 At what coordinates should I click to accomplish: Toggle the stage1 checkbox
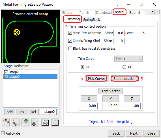coord(6,72)
